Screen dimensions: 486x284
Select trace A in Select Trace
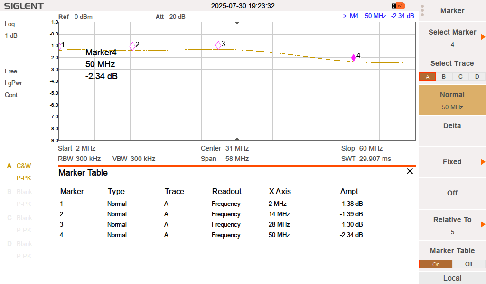(x=427, y=77)
